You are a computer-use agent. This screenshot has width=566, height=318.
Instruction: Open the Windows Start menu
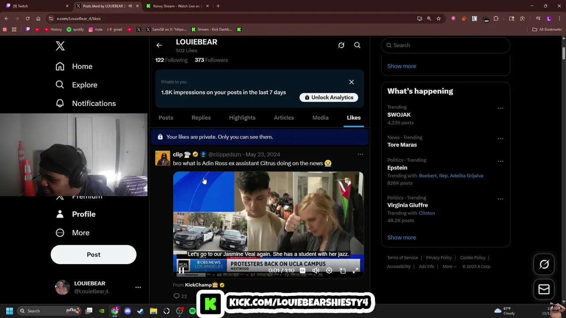[9, 311]
